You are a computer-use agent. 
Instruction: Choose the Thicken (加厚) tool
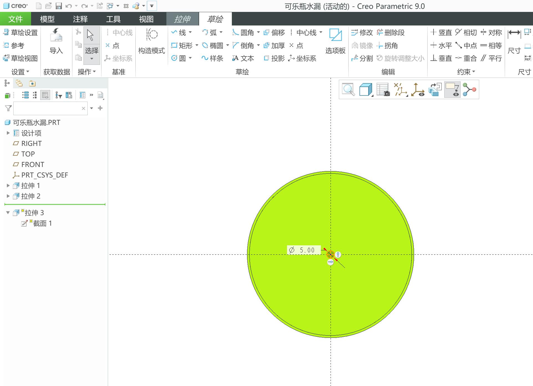coord(274,45)
